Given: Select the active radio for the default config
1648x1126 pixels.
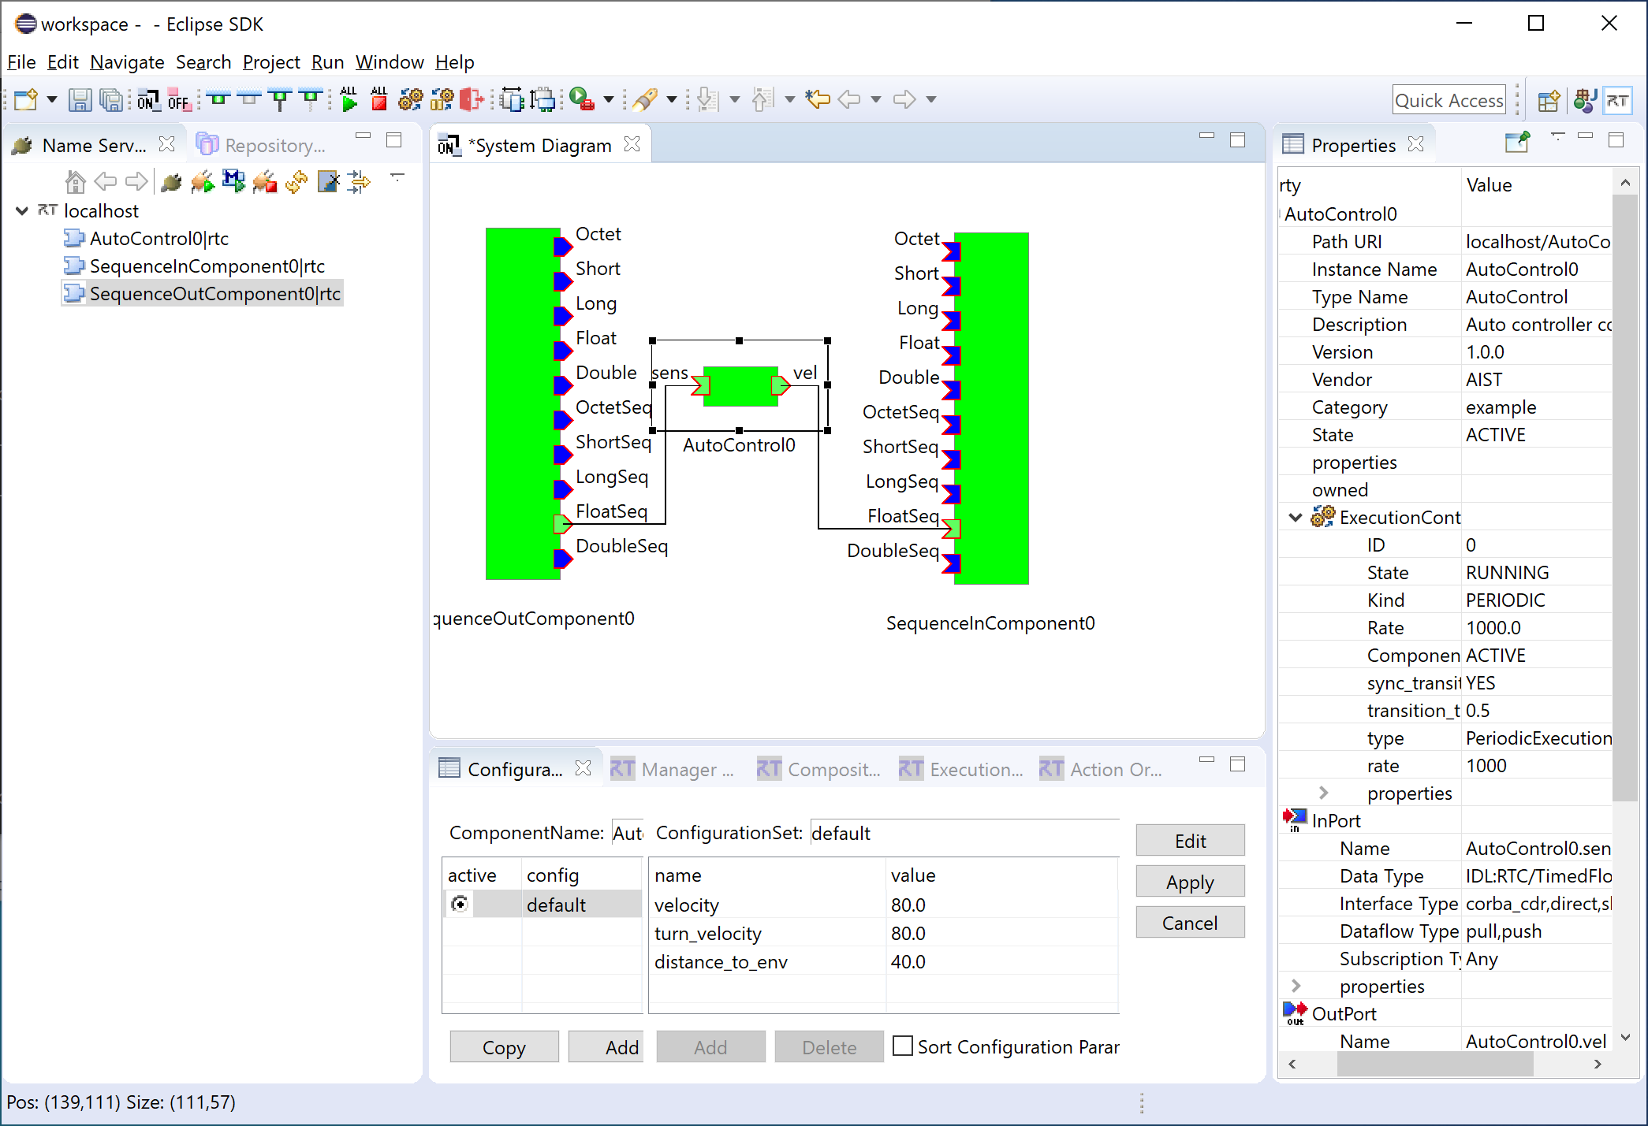Looking at the screenshot, I should [x=460, y=905].
